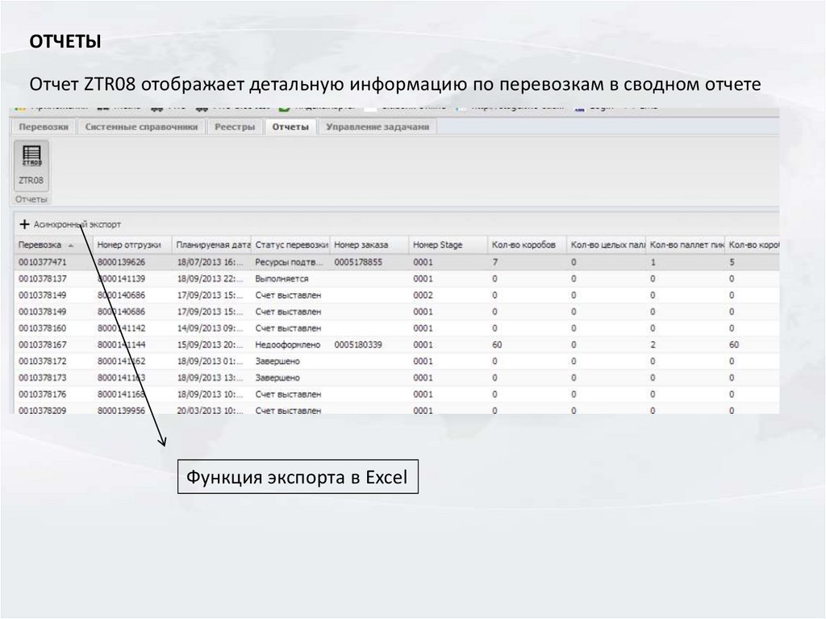Click the Планируемая дата column header

(212, 245)
